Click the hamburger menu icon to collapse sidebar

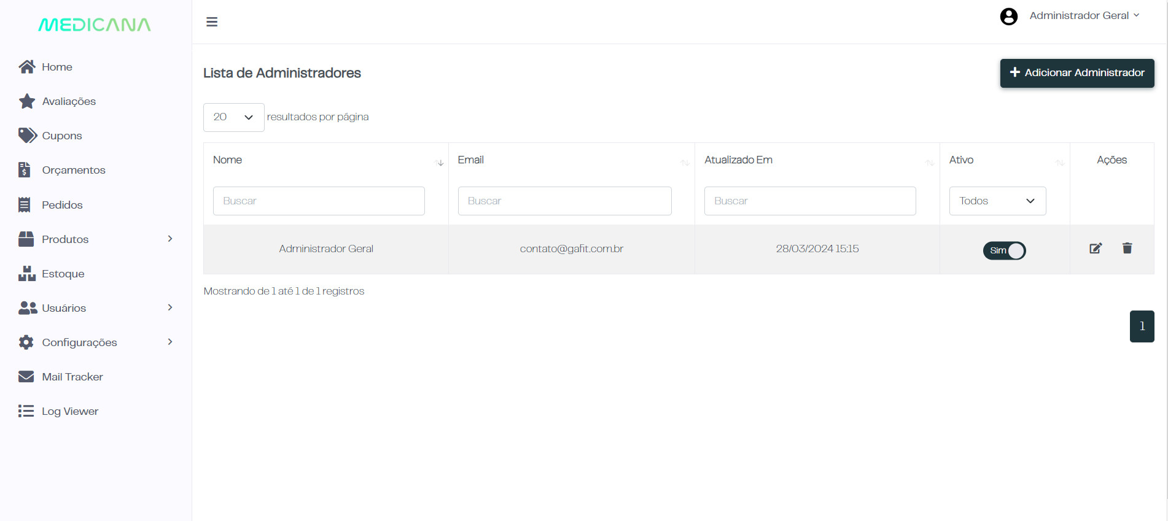(x=212, y=22)
